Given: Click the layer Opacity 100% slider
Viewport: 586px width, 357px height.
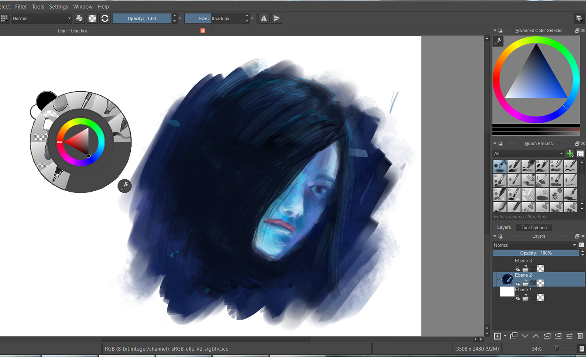Looking at the screenshot, I should click(536, 253).
